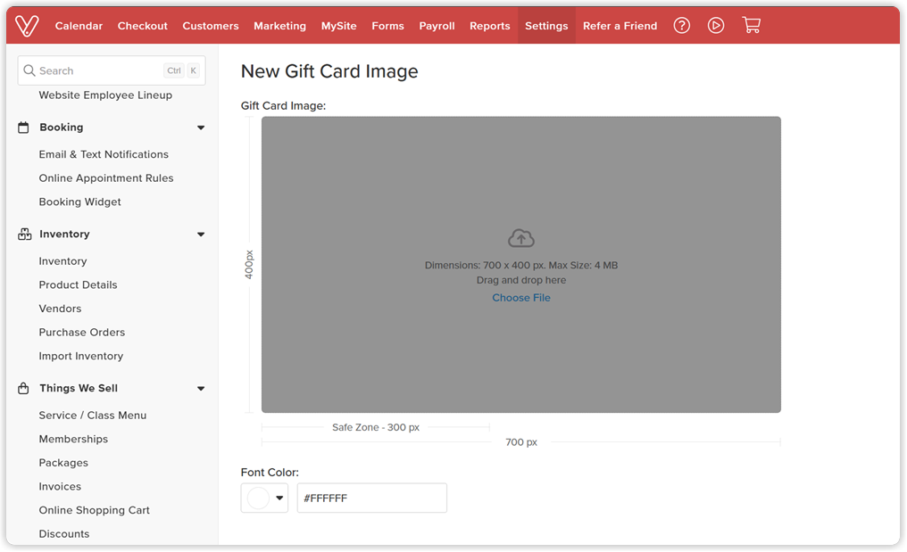Viewport: 907px width, 552px height.
Task: Open Invoices
Action: click(60, 487)
